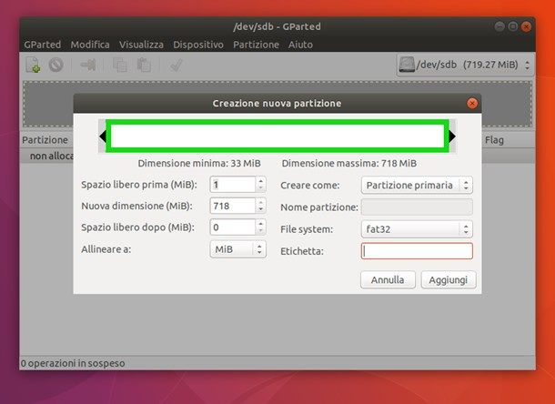555x404 pixels.
Task: Click the Copy partition toolbar icon
Action: [119, 66]
